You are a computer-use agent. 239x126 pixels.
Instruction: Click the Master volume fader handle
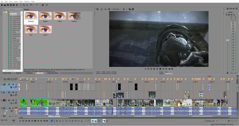click(x=228, y=41)
